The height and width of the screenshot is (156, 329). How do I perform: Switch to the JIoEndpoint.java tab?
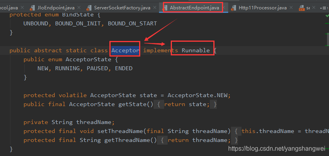[56, 8]
